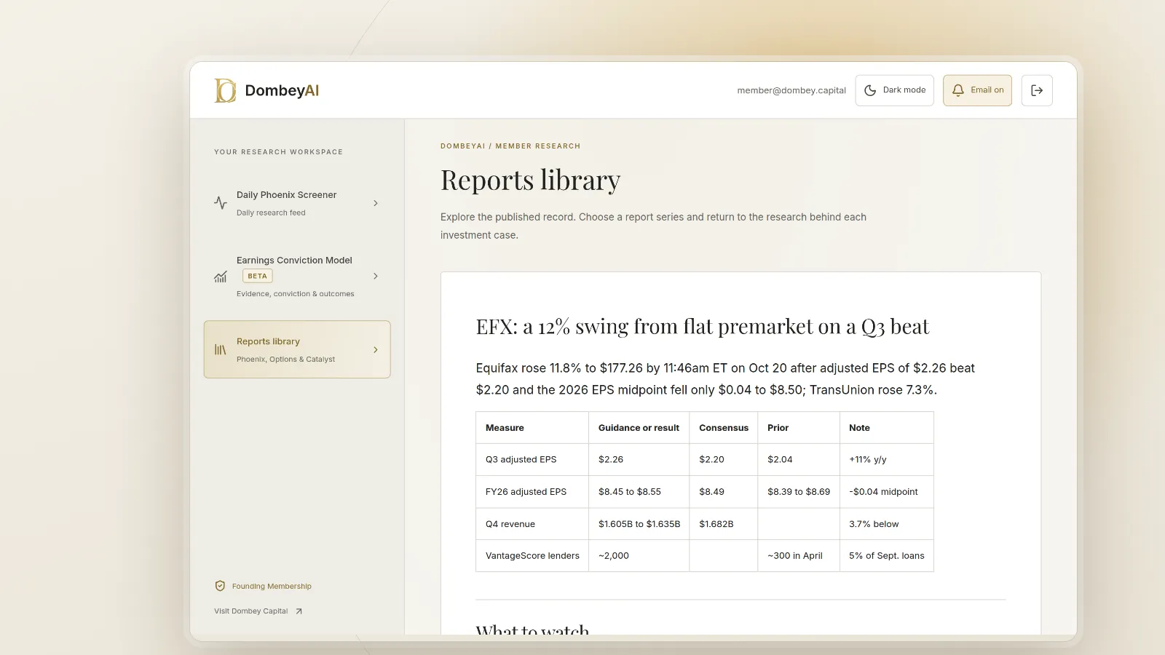Click the Guidance or result column header
Screen dimensions: 1165x655
(639, 428)
